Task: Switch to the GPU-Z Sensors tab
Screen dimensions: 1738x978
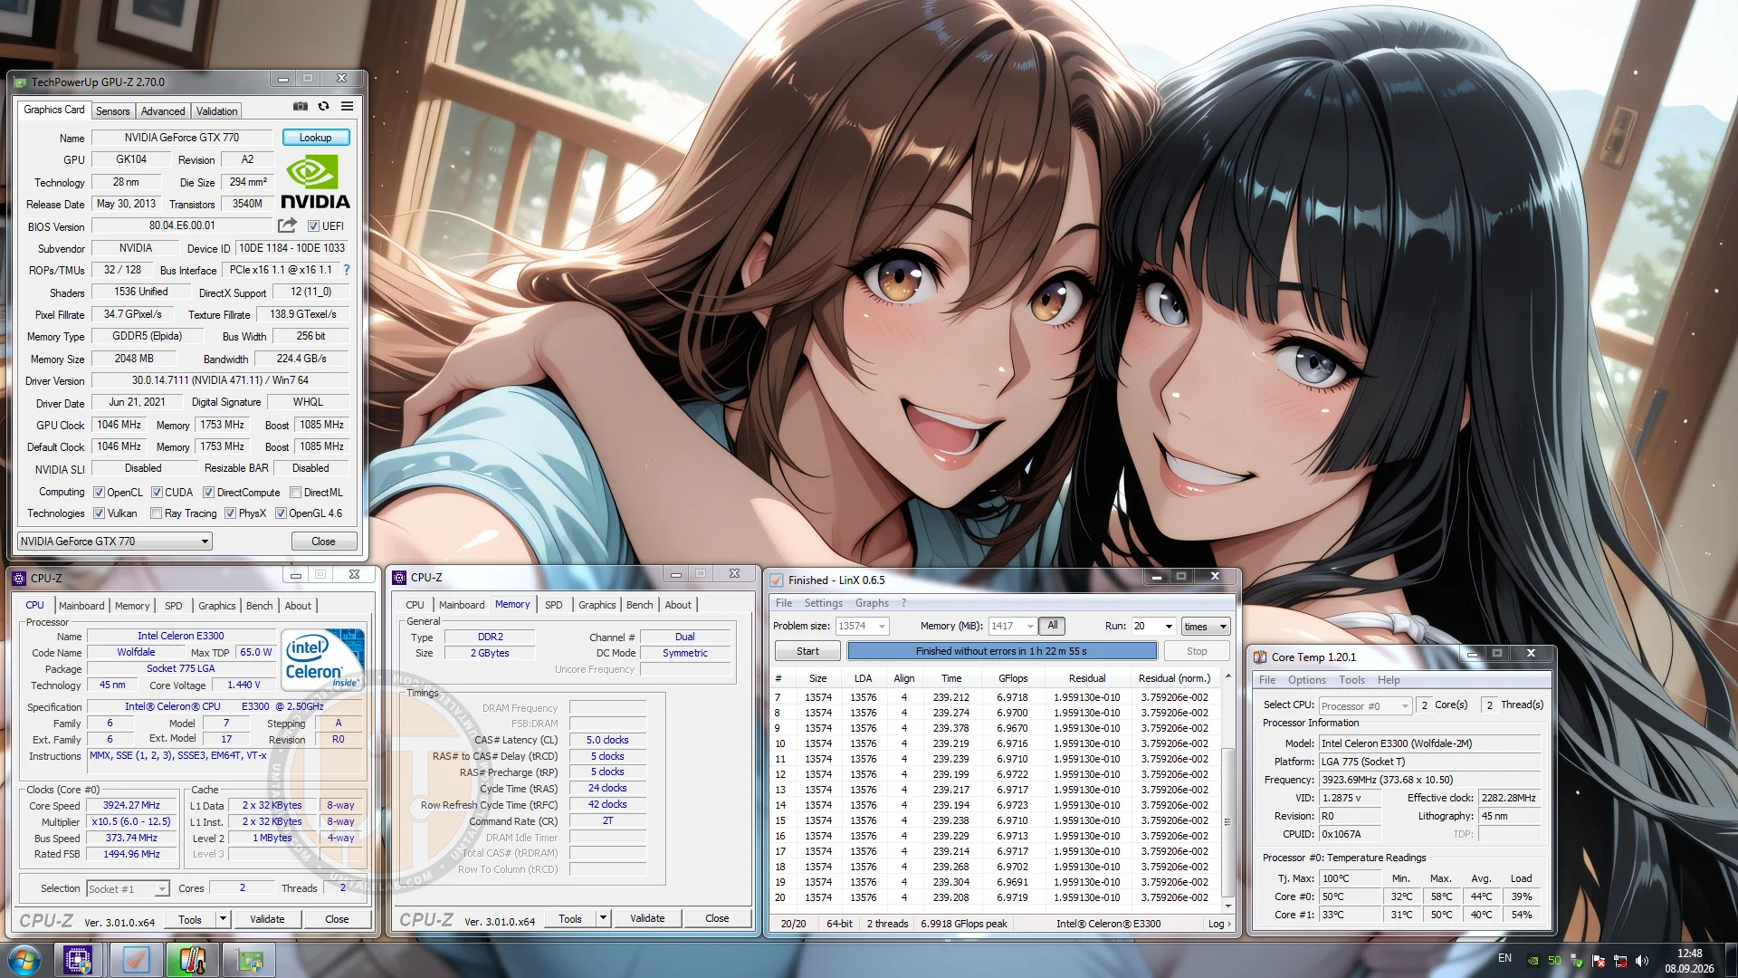Action: coord(113,111)
